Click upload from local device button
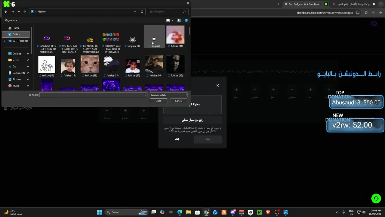 tap(192, 120)
